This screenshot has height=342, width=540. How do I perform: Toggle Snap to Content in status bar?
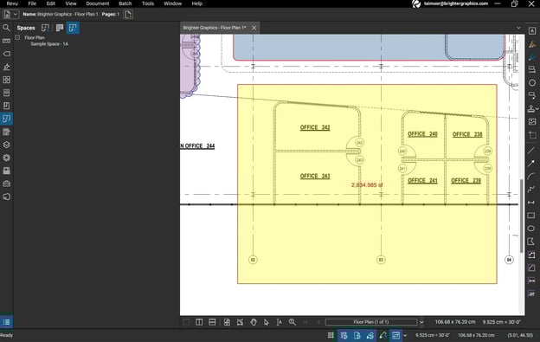(x=357, y=335)
